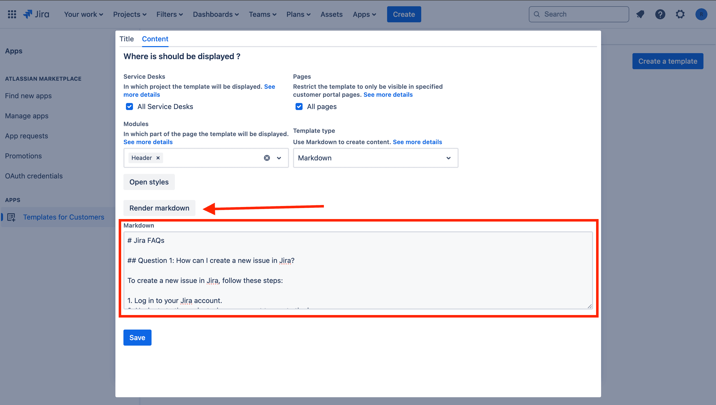Expand the Teams menu
This screenshot has height=405, width=716.
click(262, 14)
